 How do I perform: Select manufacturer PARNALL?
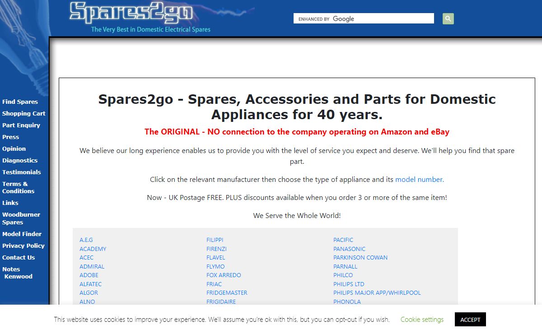(x=345, y=267)
